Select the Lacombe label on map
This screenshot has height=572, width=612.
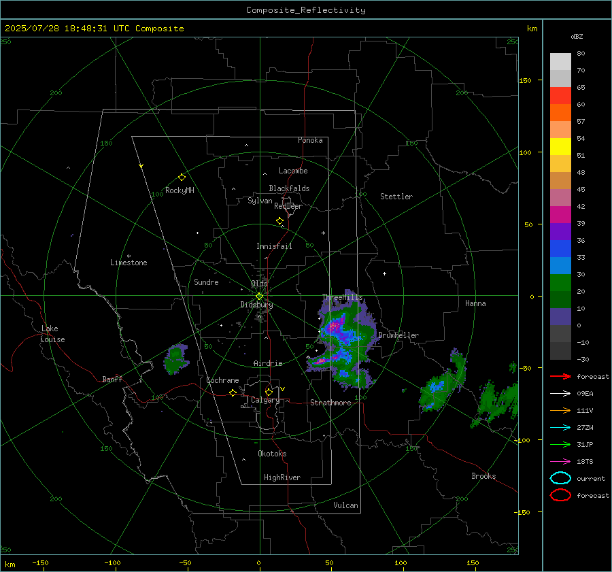coord(293,171)
